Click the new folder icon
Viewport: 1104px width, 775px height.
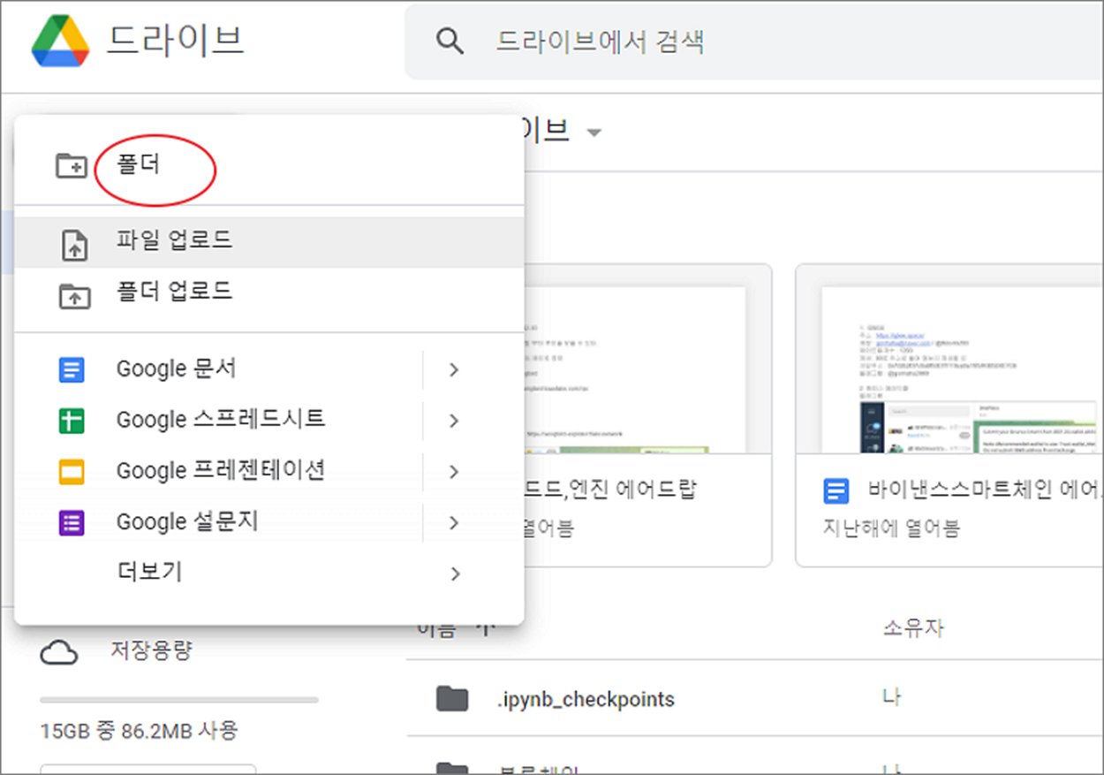tap(72, 165)
